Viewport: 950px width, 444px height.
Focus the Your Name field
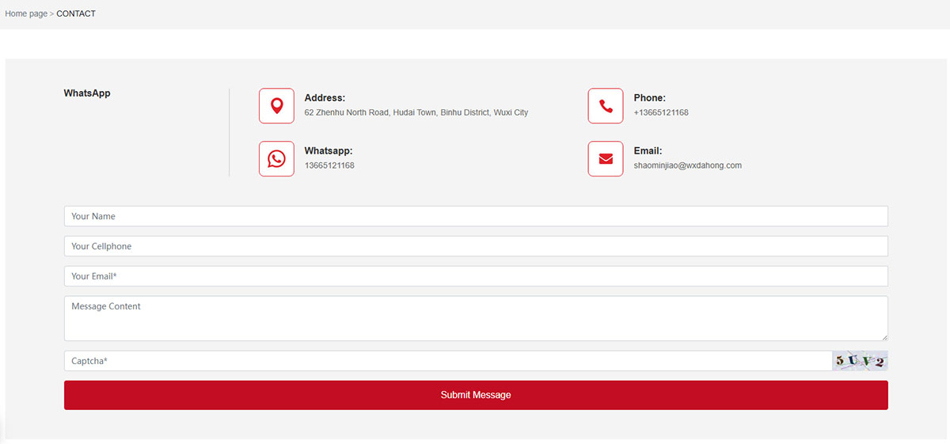[476, 216]
